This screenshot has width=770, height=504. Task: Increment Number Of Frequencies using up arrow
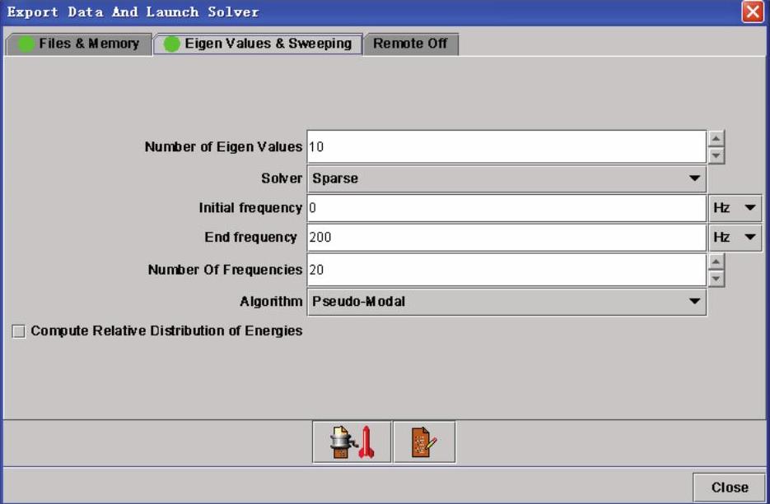click(716, 261)
